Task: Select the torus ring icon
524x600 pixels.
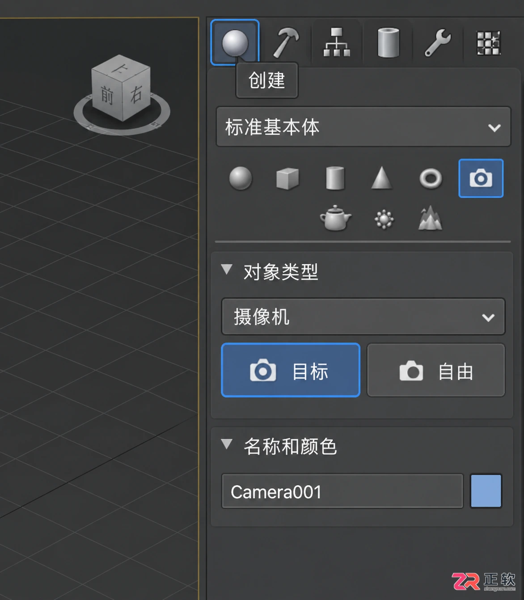Action: pyautogui.click(x=431, y=178)
